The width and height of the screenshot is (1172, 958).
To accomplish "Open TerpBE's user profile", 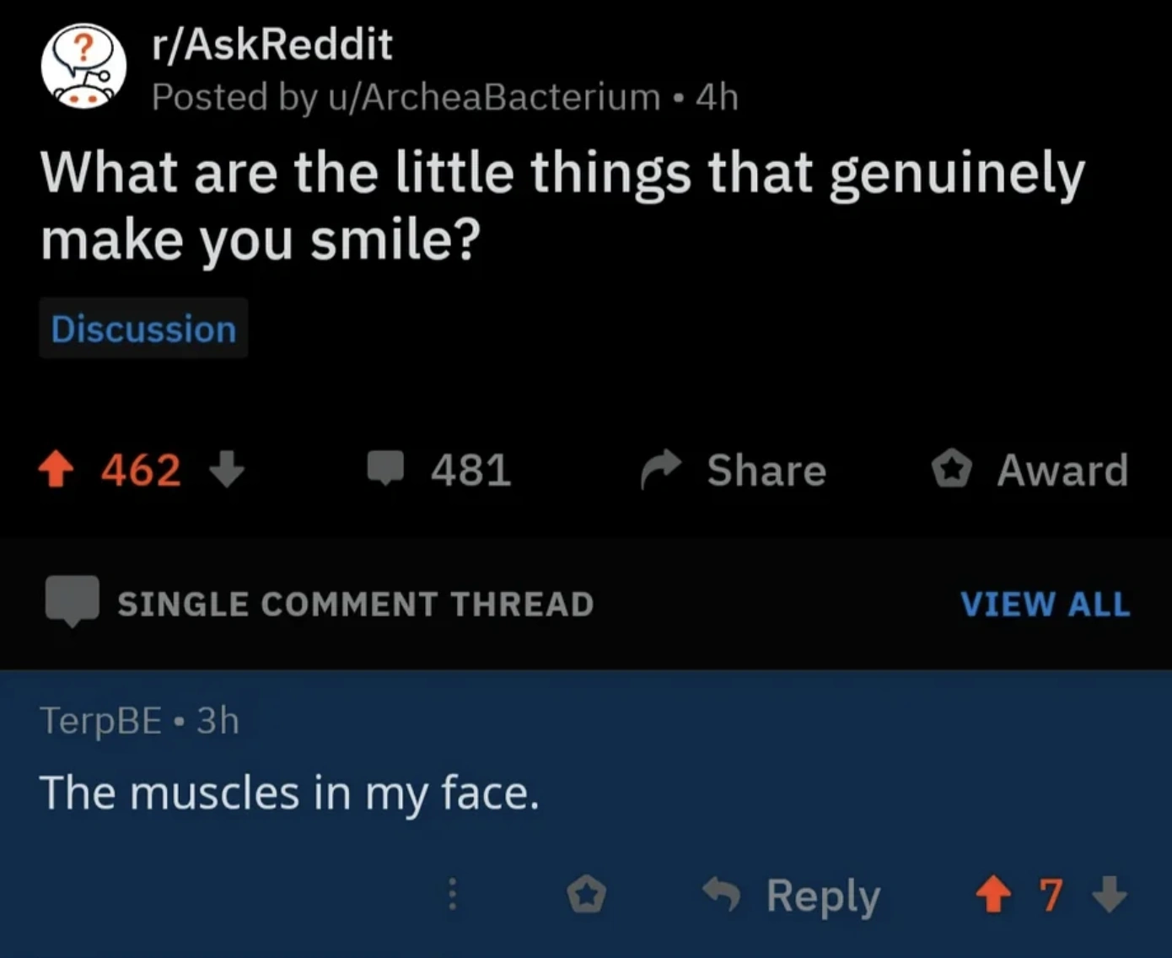I will 100,720.
